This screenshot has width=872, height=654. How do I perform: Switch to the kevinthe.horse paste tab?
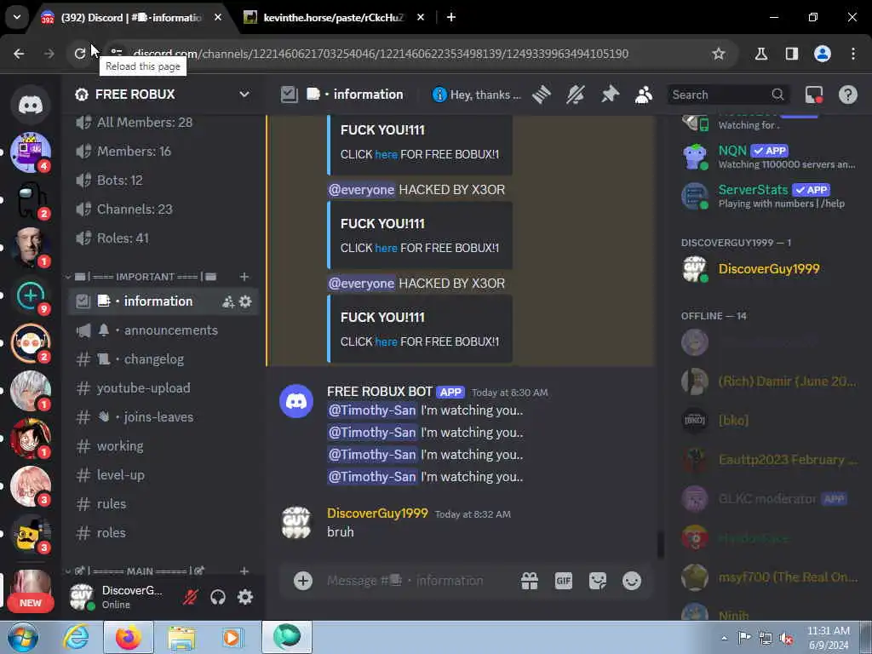(334, 18)
